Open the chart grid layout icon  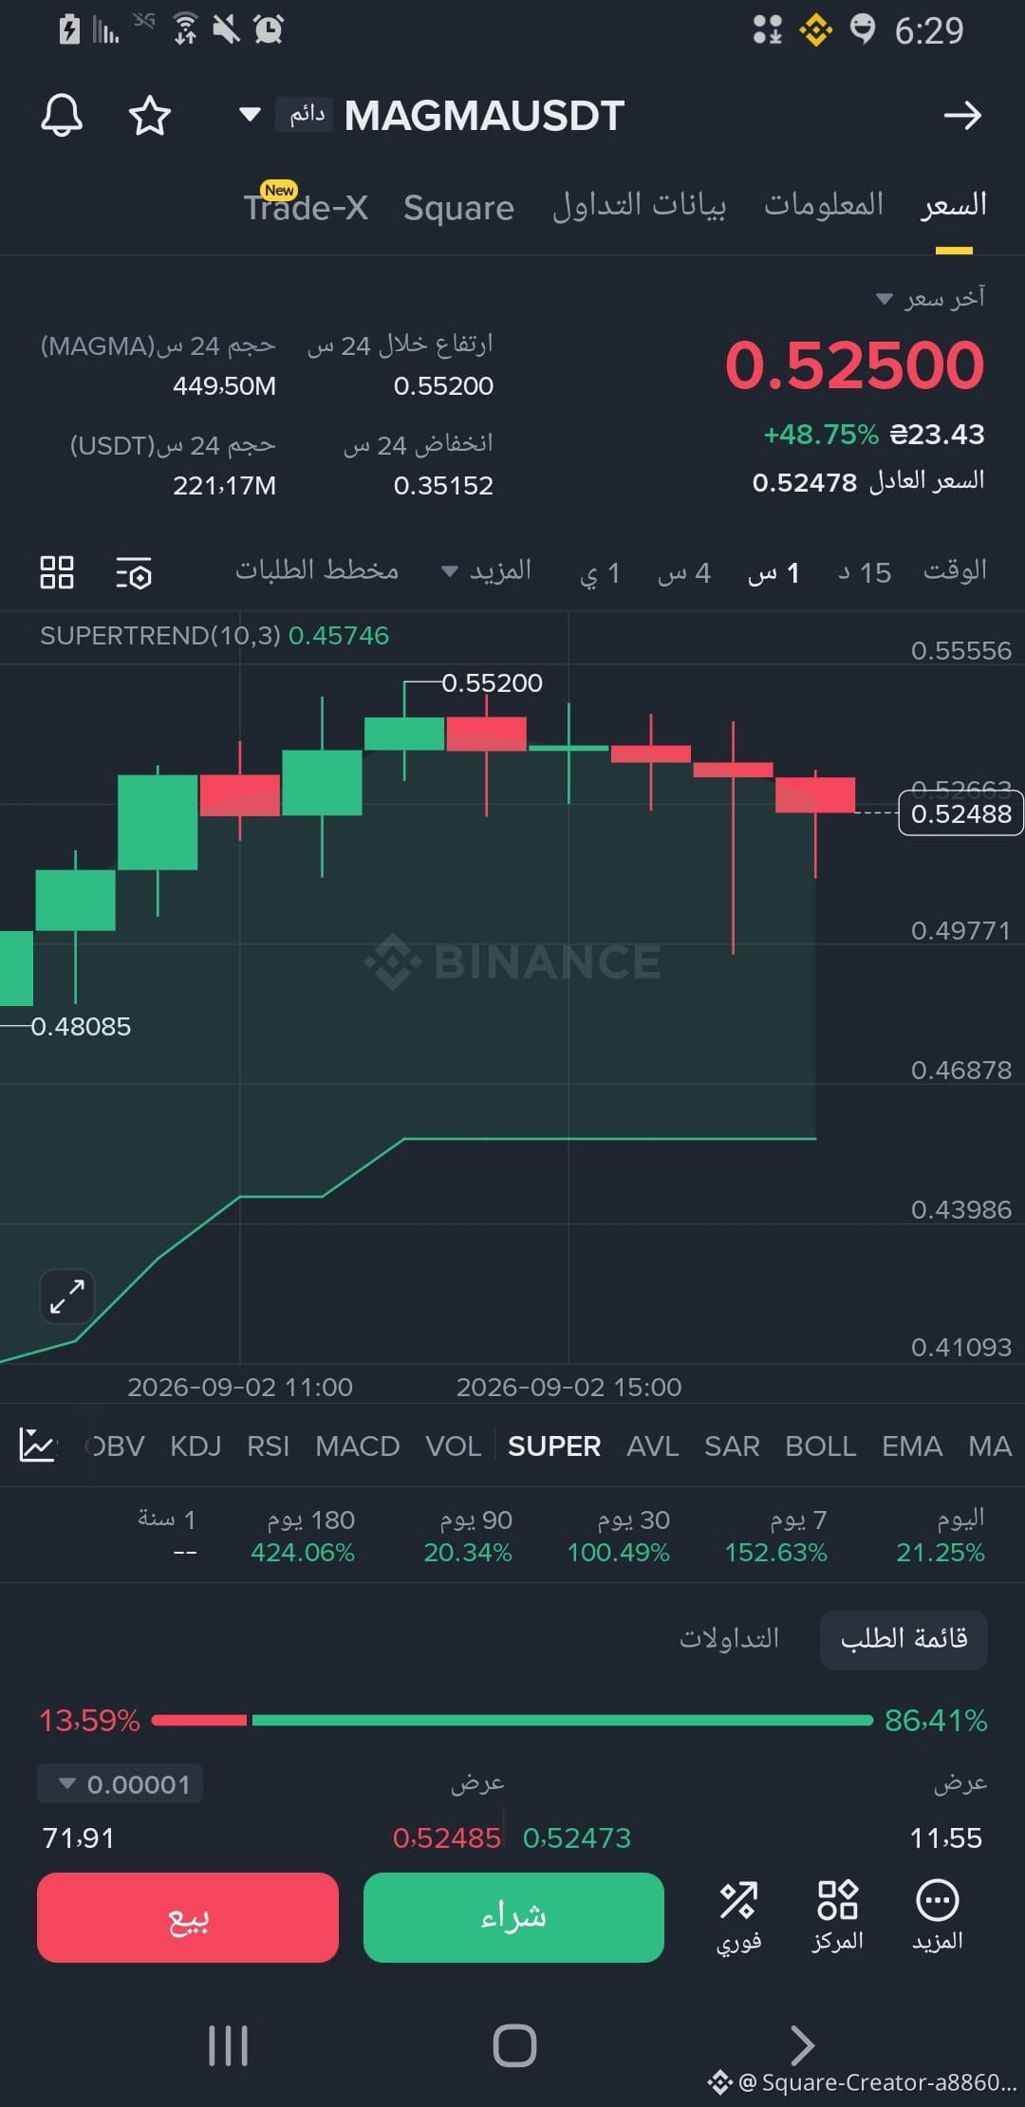57,572
